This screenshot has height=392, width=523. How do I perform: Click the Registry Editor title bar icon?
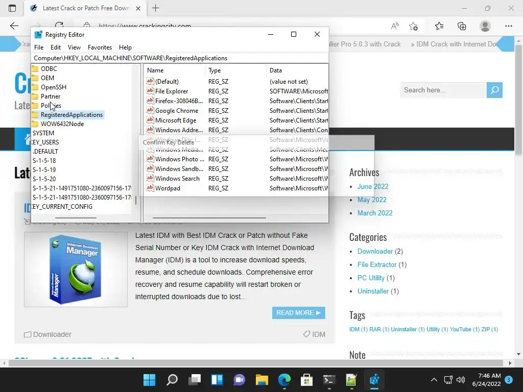[x=38, y=34]
